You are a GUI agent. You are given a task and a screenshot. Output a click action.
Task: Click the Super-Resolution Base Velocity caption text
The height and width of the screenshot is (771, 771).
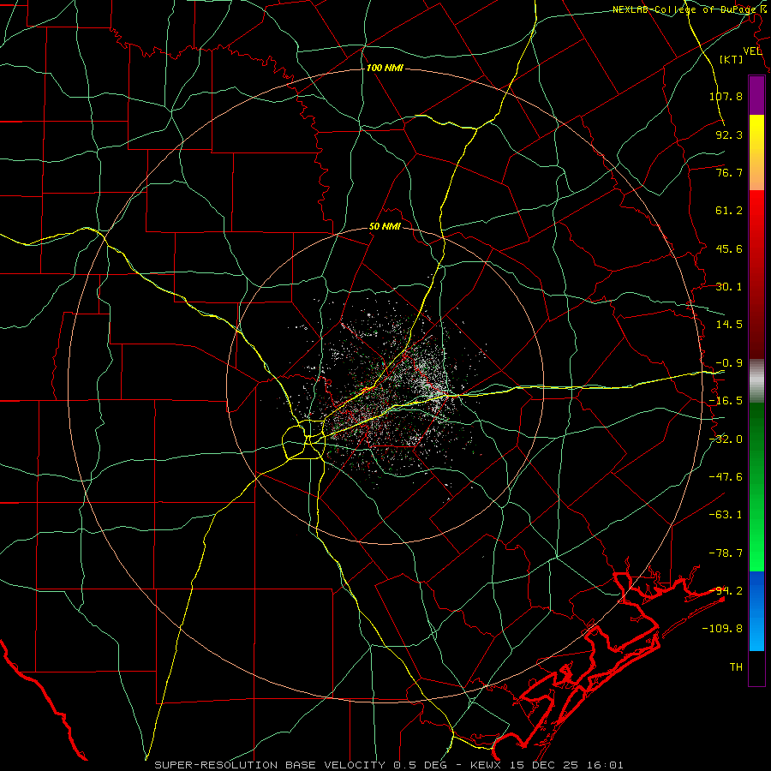coord(389,765)
